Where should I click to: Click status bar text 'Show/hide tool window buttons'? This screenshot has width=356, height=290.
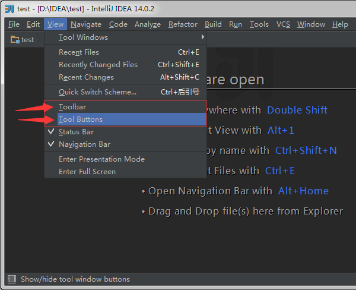pyautogui.click(x=75, y=279)
